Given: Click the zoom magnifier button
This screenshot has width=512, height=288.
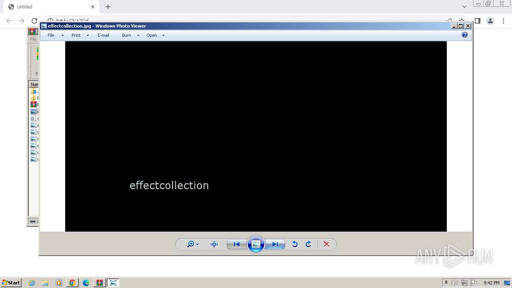Looking at the screenshot, I should pyautogui.click(x=191, y=244).
